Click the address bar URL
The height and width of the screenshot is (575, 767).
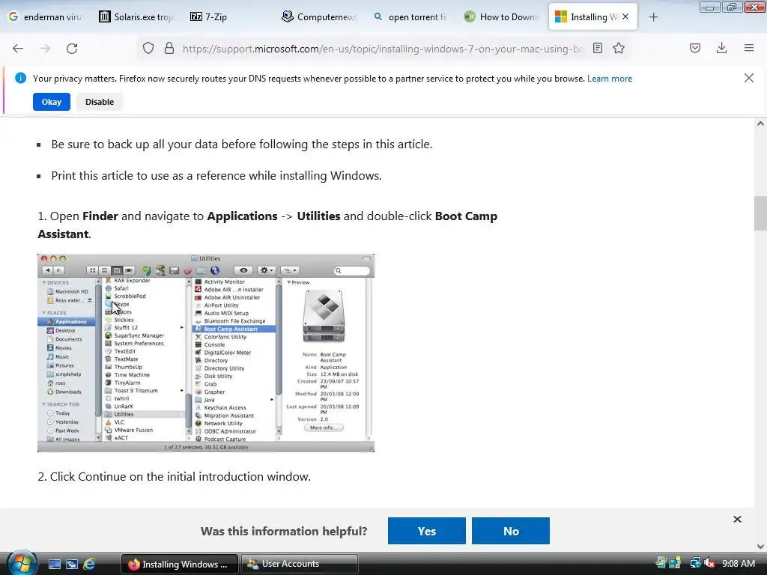coord(383,49)
